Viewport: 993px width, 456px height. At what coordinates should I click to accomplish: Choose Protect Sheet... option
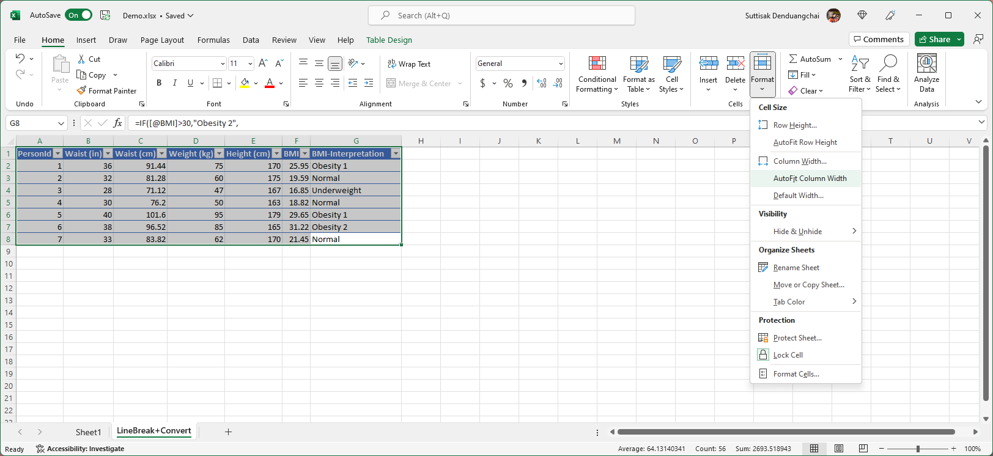click(806, 338)
